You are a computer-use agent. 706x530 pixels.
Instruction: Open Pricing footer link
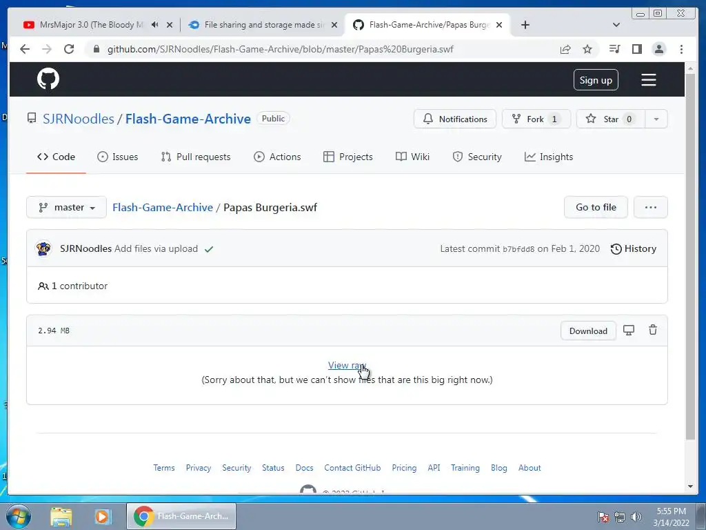coord(404,468)
